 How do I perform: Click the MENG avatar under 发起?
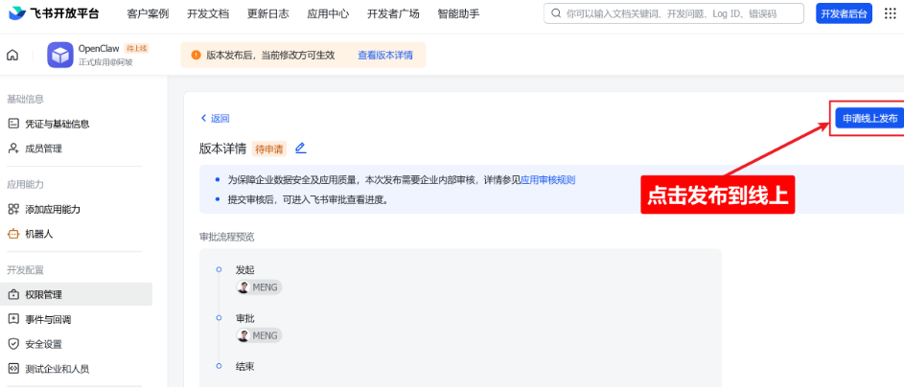pos(243,287)
